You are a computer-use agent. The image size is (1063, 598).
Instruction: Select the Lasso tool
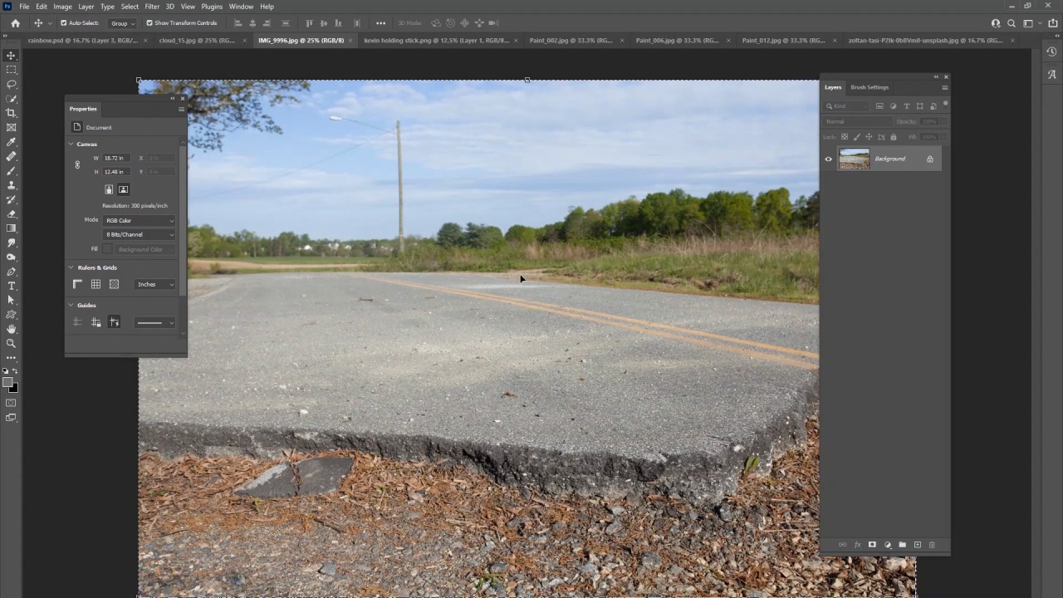[12, 84]
